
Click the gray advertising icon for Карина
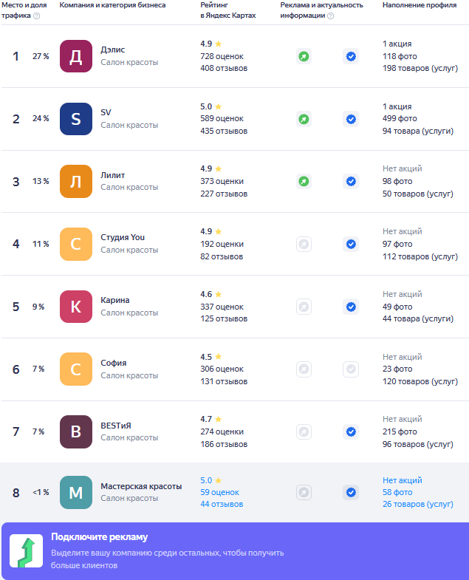pyautogui.click(x=304, y=307)
